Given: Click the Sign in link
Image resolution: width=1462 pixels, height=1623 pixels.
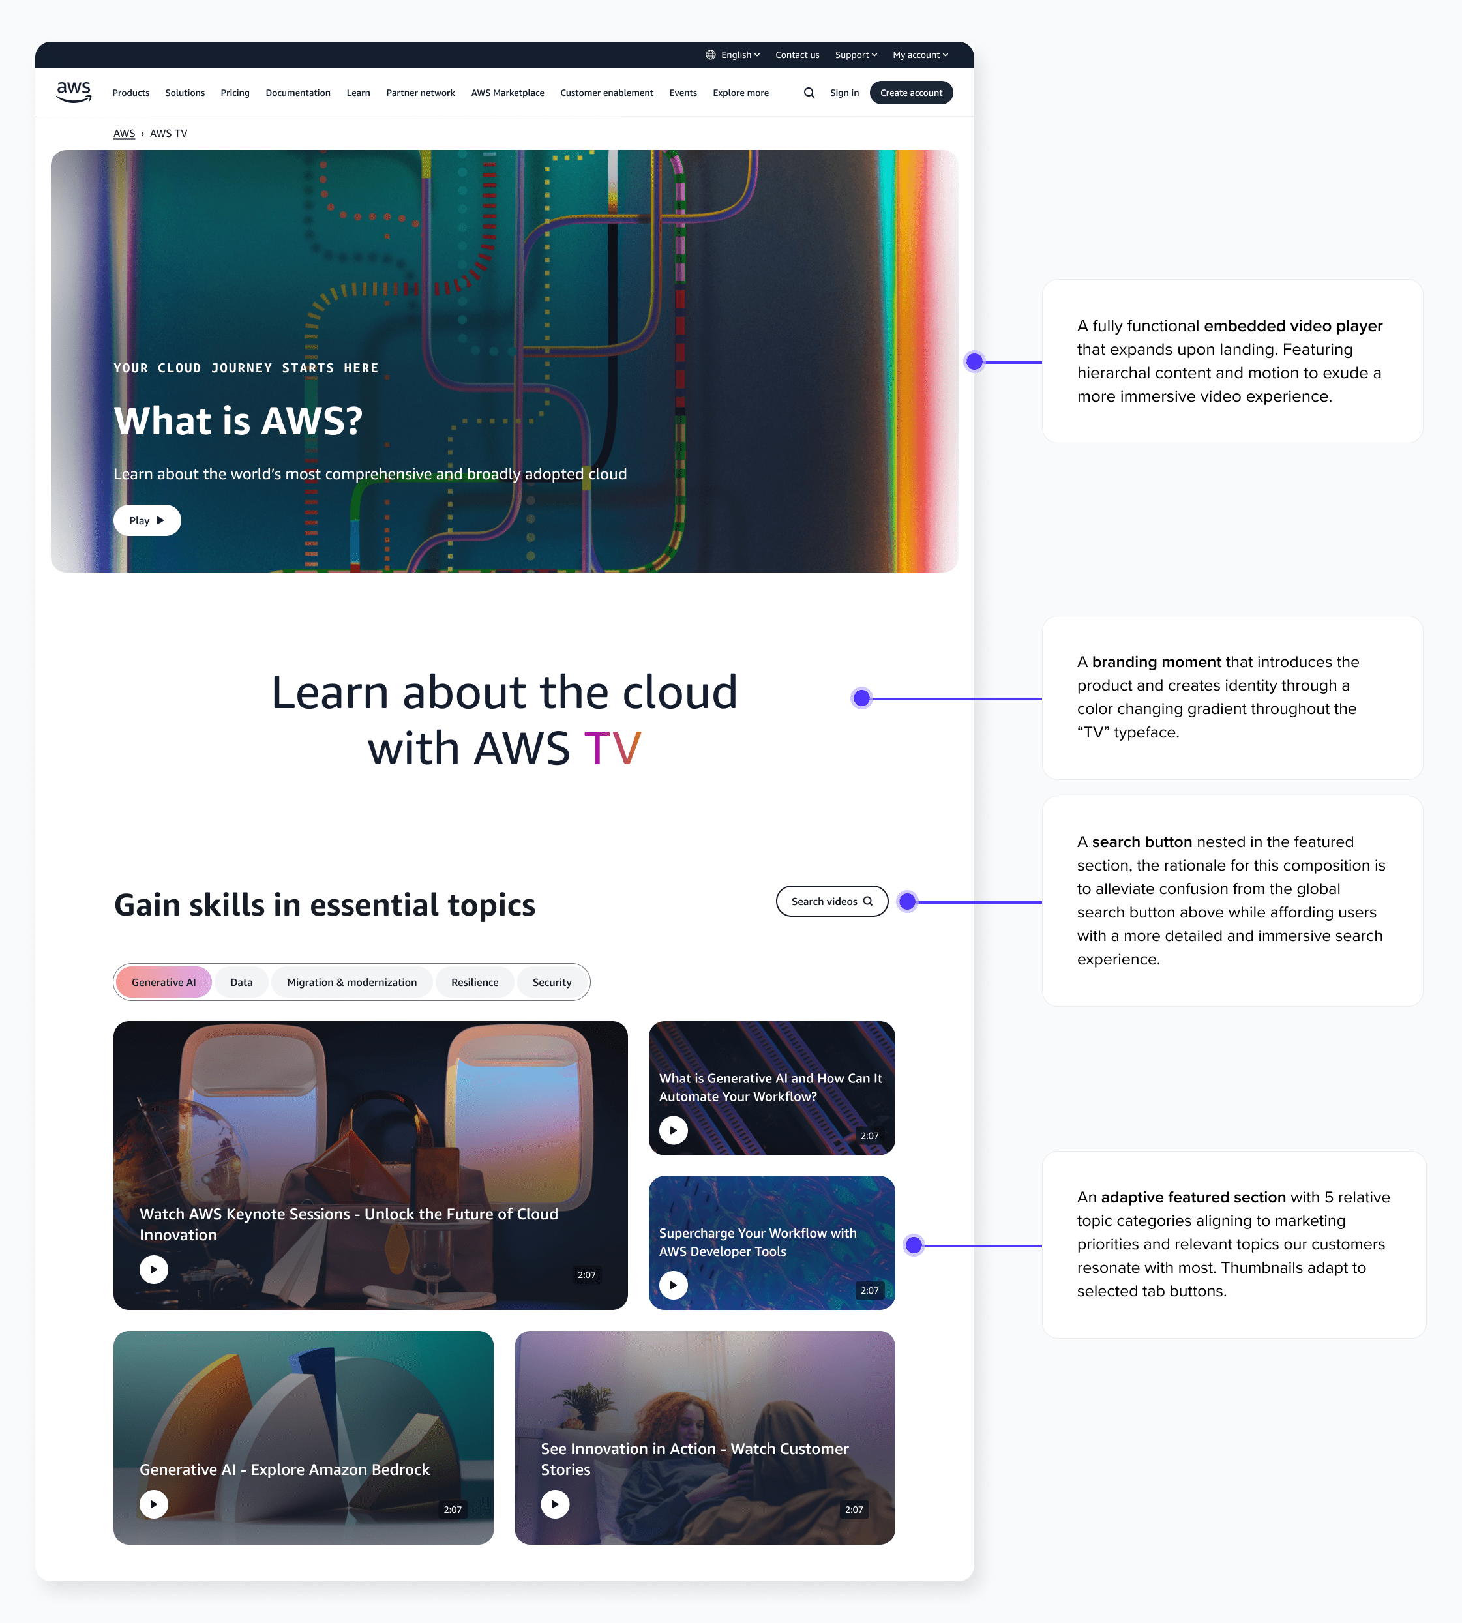Looking at the screenshot, I should pyautogui.click(x=844, y=93).
